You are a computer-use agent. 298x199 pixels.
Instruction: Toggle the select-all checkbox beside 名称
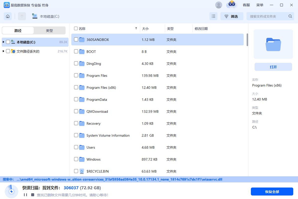(76, 28)
